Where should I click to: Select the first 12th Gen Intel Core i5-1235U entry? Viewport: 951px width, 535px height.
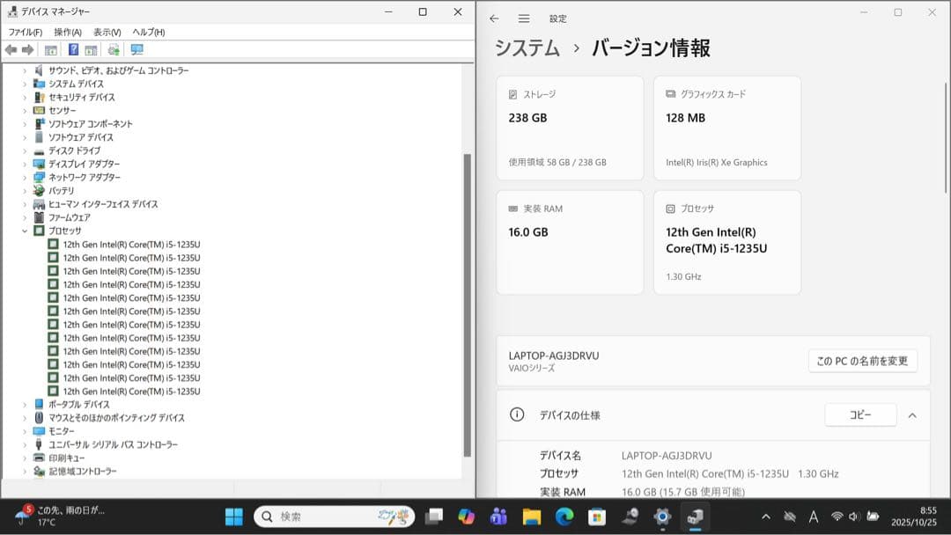[x=130, y=244]
